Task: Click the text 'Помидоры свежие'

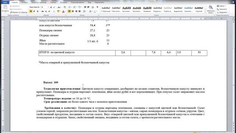Action: [51, 30]
